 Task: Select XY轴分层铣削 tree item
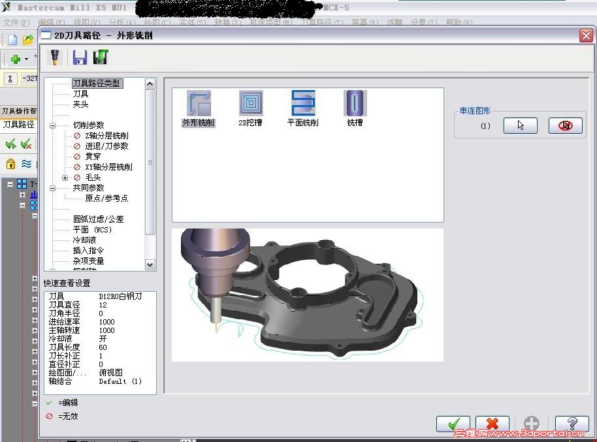[x=108, y=166]
